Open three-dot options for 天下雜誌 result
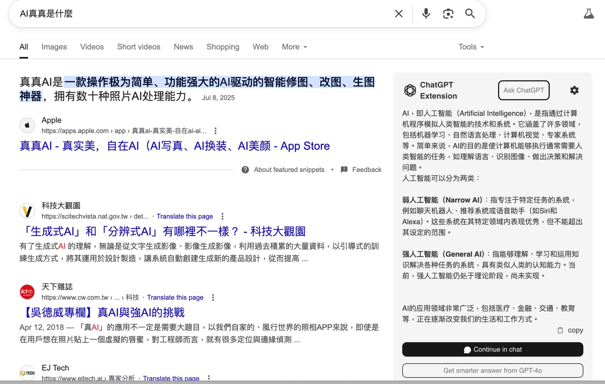 click(213, 297)
